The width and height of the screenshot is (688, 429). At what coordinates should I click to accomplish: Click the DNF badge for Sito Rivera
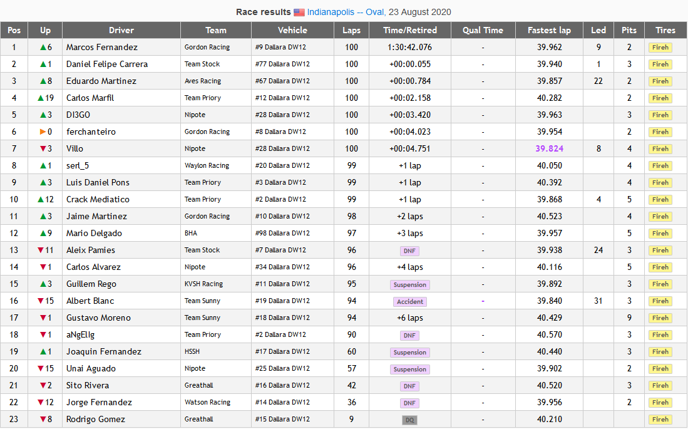409,386
